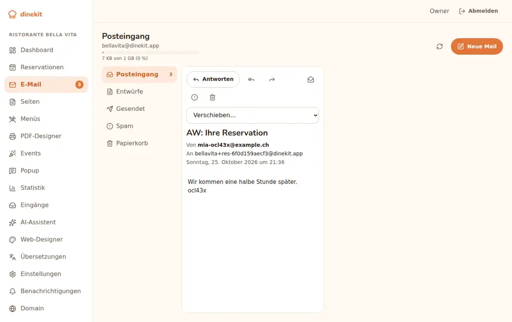Click the Einstellungen gear icon

coord(12,274)
